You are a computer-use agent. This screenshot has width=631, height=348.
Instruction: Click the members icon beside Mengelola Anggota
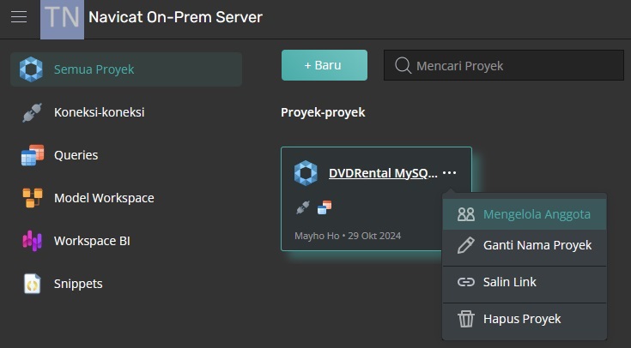466,214
